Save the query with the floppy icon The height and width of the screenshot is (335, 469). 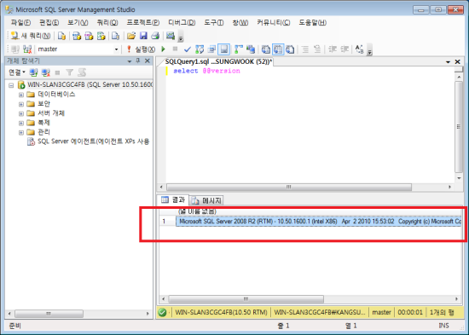[143, 36]
